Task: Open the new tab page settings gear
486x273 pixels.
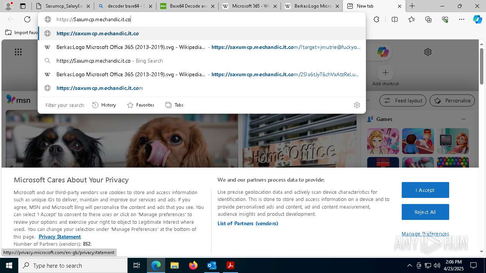Action: tap(428, 52)
